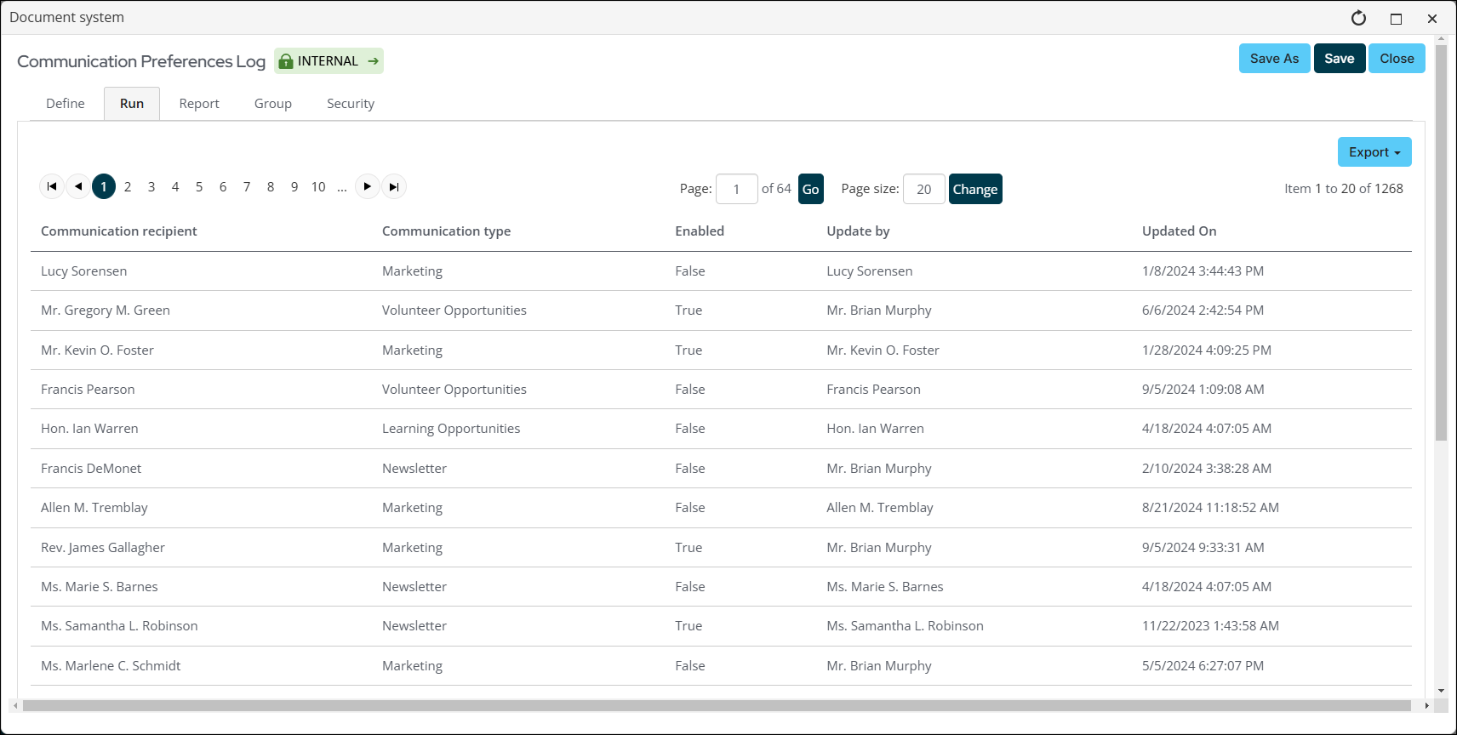Click the current page 1 indicator
The image size is (1457, 735).
(x=104, y=186)
